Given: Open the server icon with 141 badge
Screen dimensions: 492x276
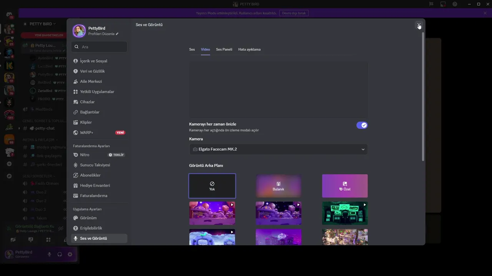Looking at the screenshot, I should (9, 115).
